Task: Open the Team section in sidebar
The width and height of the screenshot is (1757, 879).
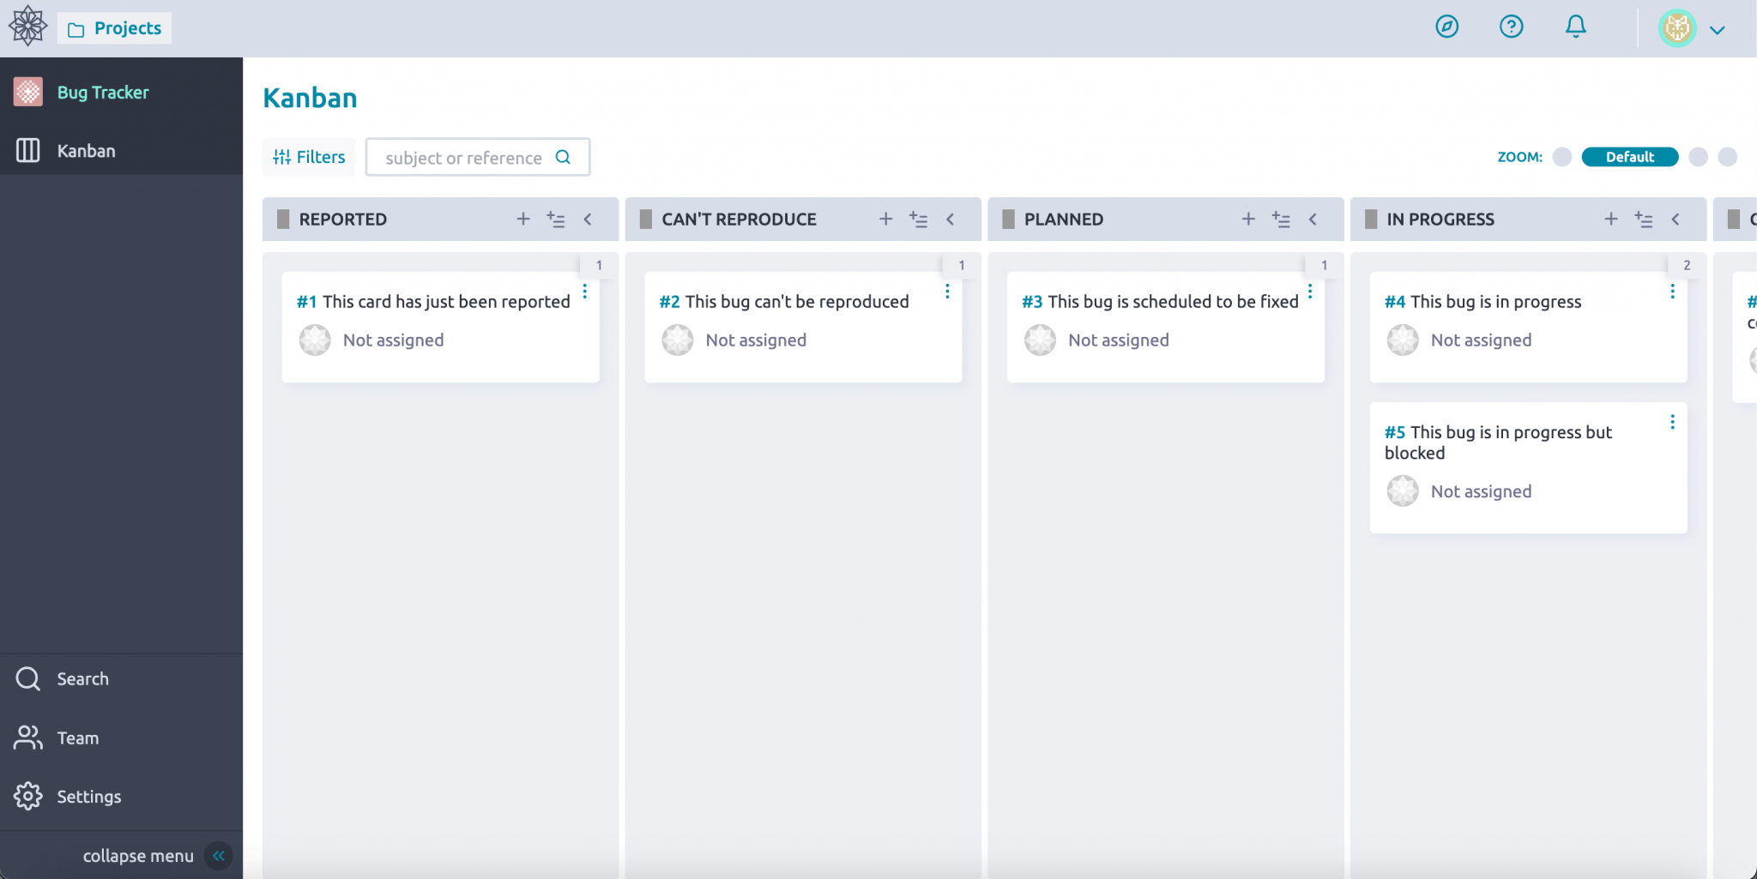Action: pos(77,738)
